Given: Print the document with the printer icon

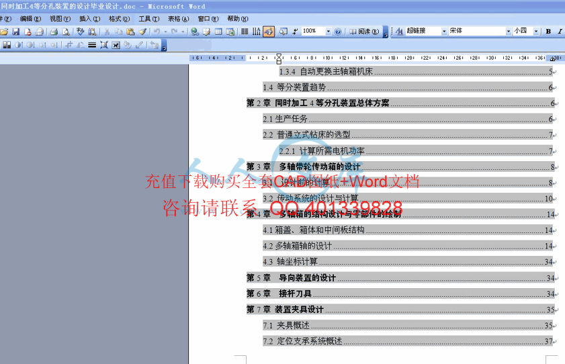Looking at the screenshot, I should click(x=54, y=32).
